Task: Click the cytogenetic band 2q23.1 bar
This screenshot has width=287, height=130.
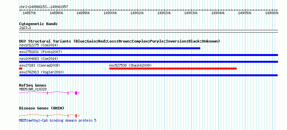Action: click(x=148, y=31)
